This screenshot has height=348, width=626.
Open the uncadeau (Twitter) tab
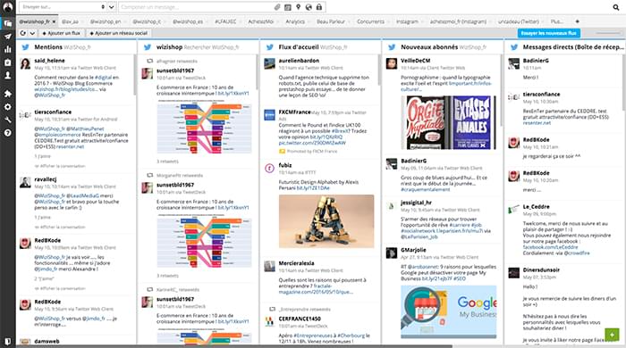coord(518,21)
